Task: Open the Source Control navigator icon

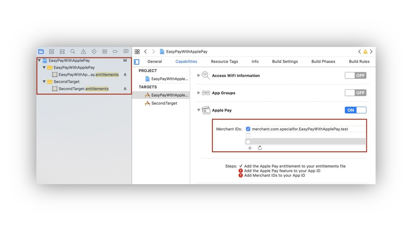Action: coord(51,52)
